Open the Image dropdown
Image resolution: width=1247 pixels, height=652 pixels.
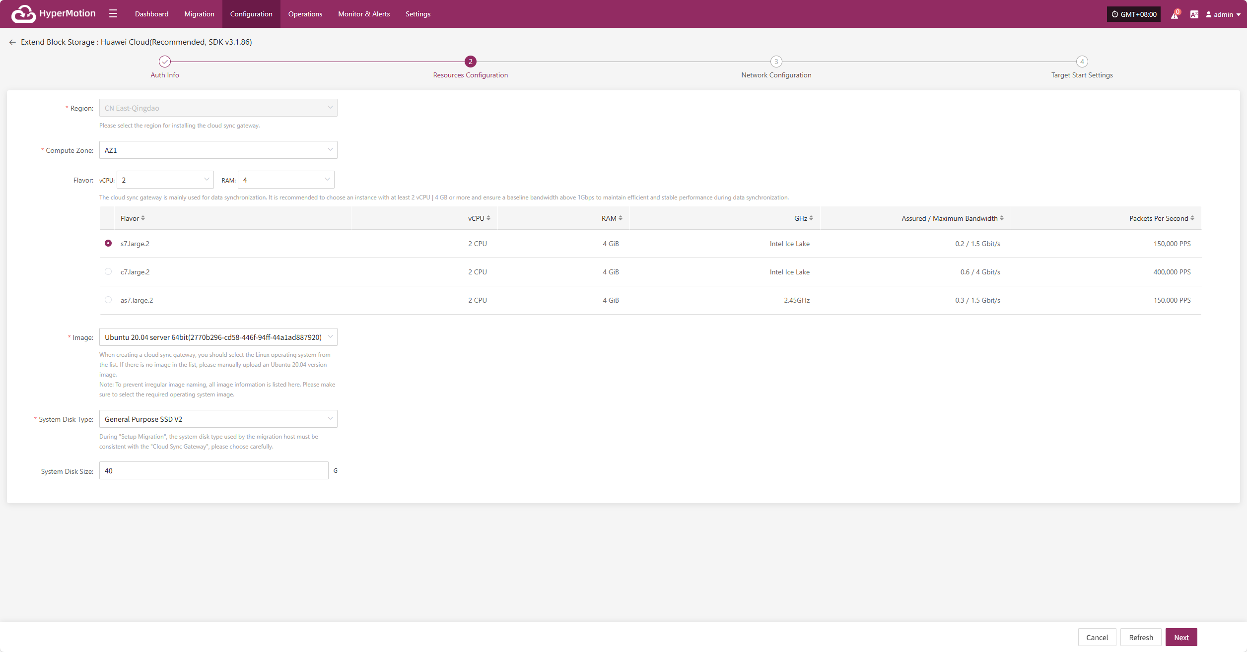(218, 337)
